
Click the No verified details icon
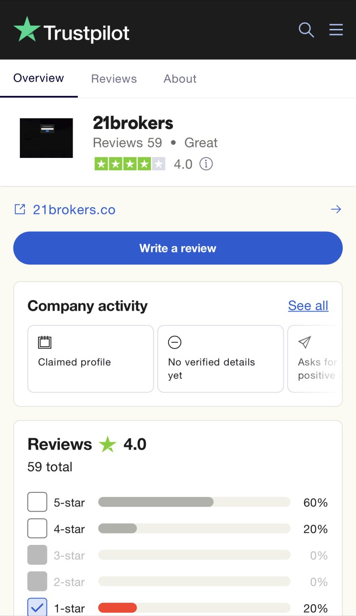(175, 342)
